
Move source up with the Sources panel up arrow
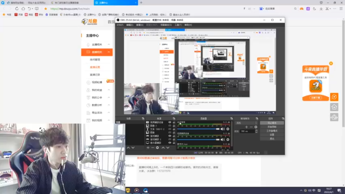pos(163,148)
